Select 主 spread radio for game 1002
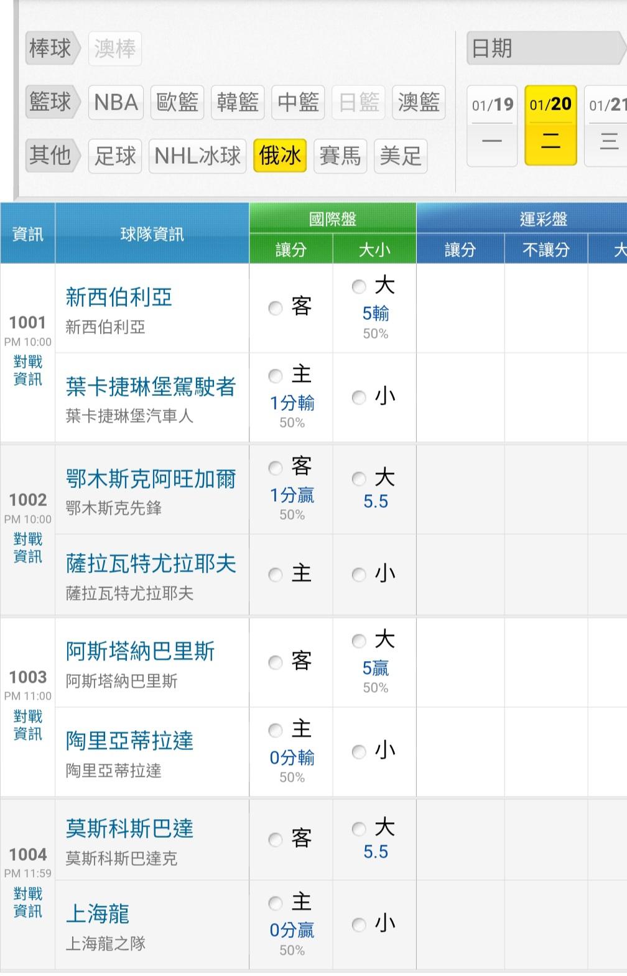 click(x=276, y=575)
